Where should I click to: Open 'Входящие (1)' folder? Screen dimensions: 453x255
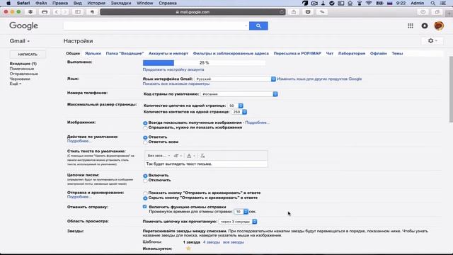[x=23, y=64]
